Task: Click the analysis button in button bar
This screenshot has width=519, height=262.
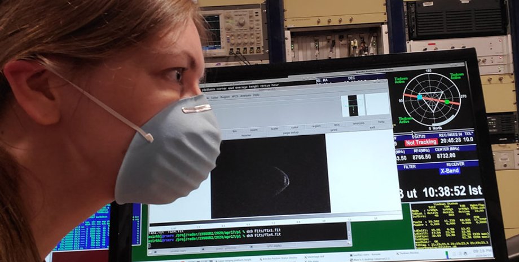Action: point(358,123)
